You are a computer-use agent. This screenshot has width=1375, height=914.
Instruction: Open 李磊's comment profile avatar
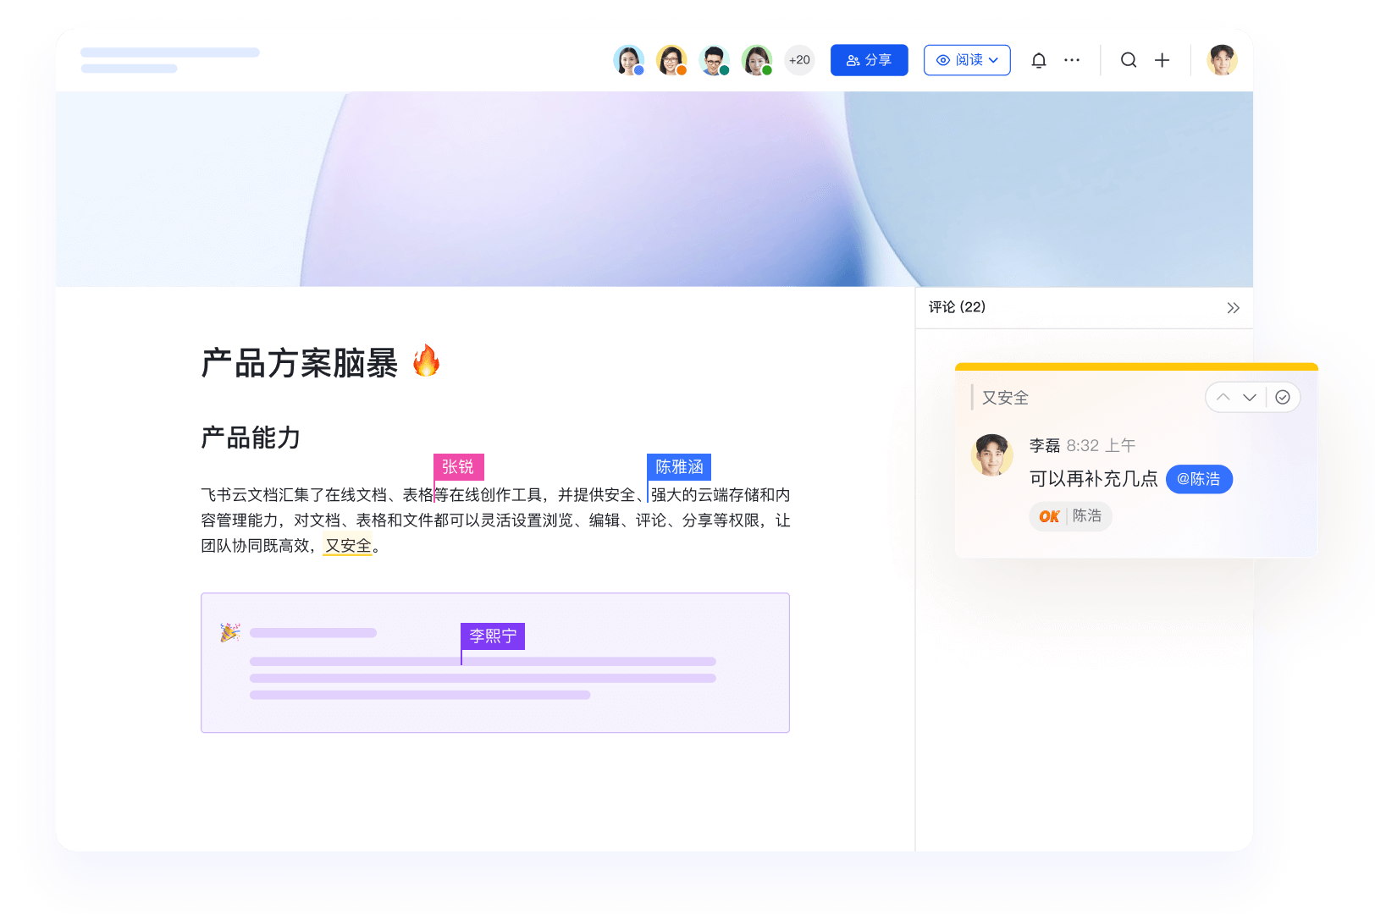point(991,455)
